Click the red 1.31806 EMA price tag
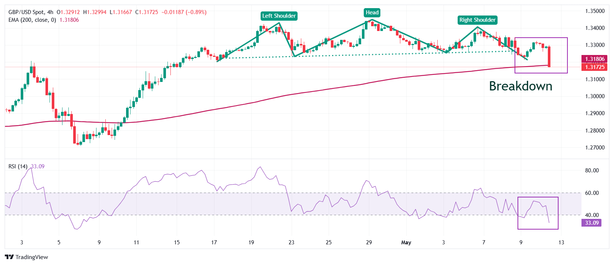The image size is (614, 265). point(594,59)
